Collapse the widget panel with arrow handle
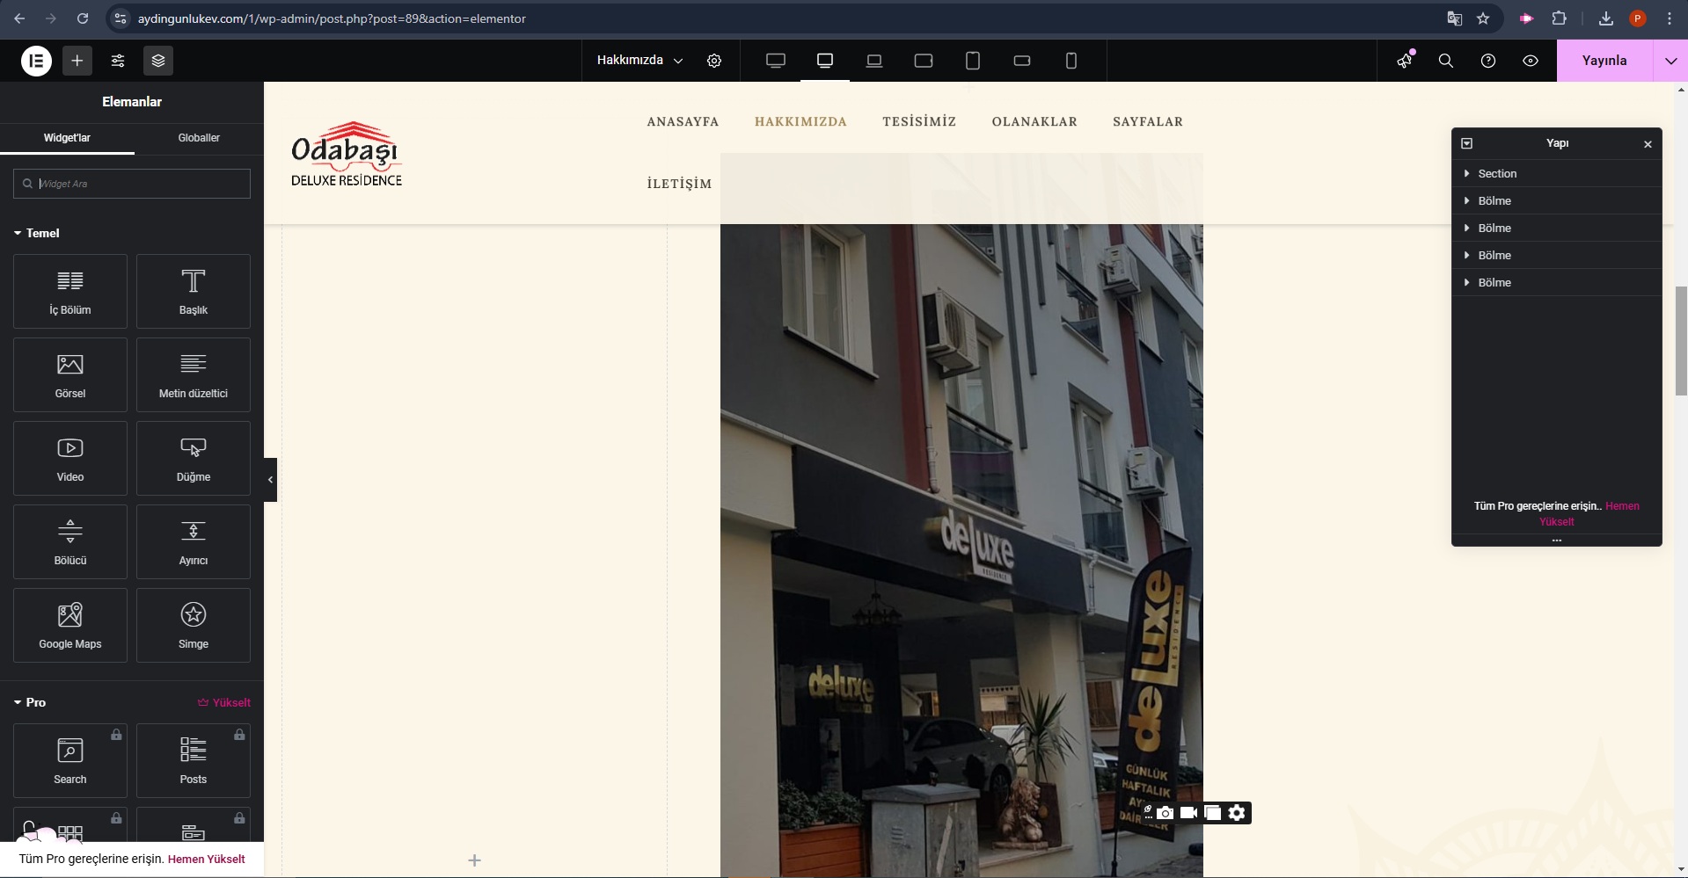 click(x=270, y=480)
